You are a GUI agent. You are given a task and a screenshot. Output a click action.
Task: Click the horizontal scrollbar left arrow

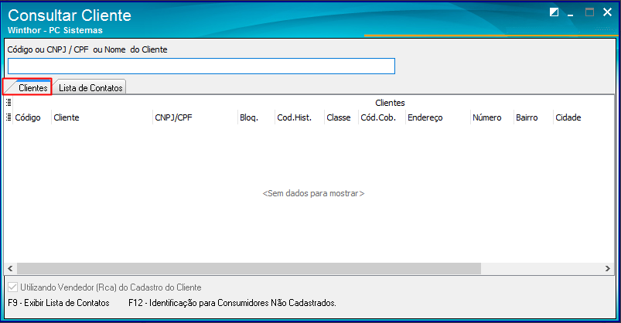tap(10, 269)
